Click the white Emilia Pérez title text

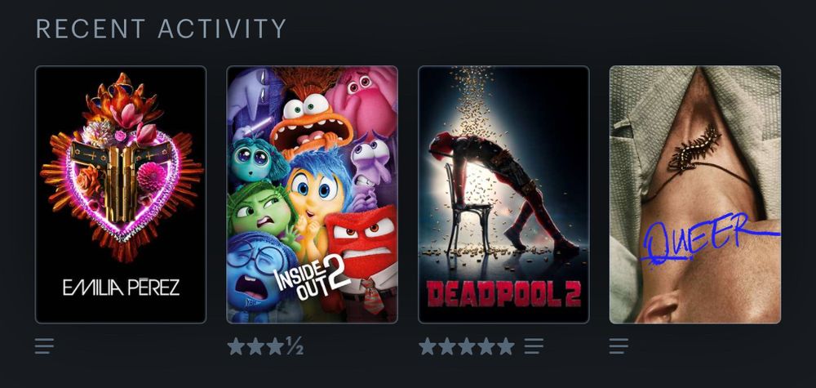[122, 287]
